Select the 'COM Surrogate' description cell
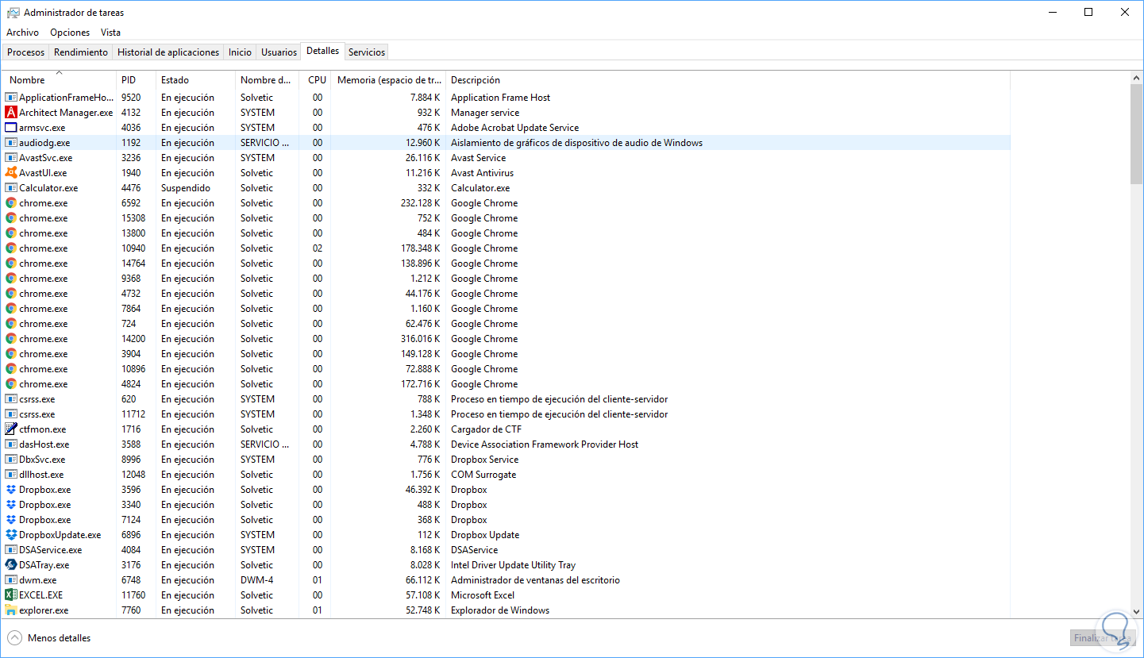Screen dimensions: 1144x658 point(483,475)
